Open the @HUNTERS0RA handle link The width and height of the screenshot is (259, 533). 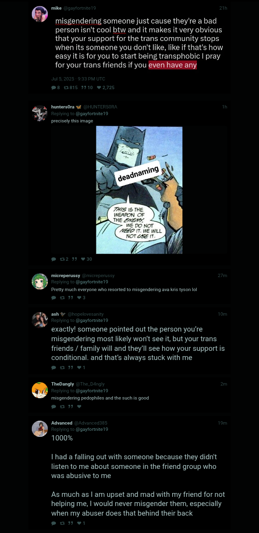click(x=100, y=107)
